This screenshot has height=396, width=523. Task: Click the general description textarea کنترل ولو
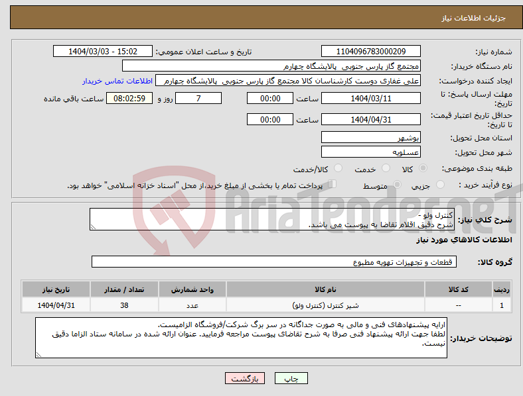(x=271, y=219)
